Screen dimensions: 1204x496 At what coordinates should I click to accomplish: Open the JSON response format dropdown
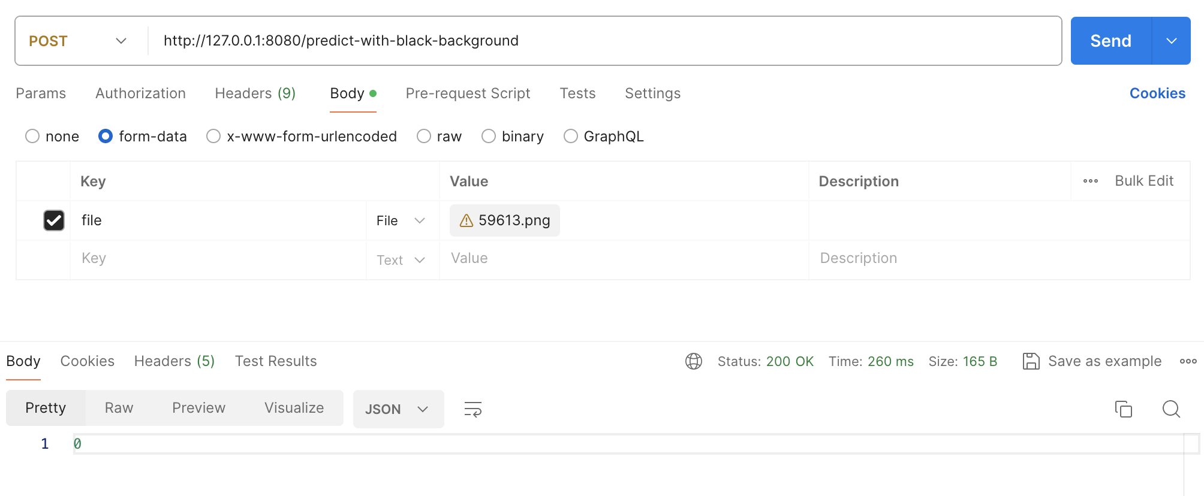point(398,409)
